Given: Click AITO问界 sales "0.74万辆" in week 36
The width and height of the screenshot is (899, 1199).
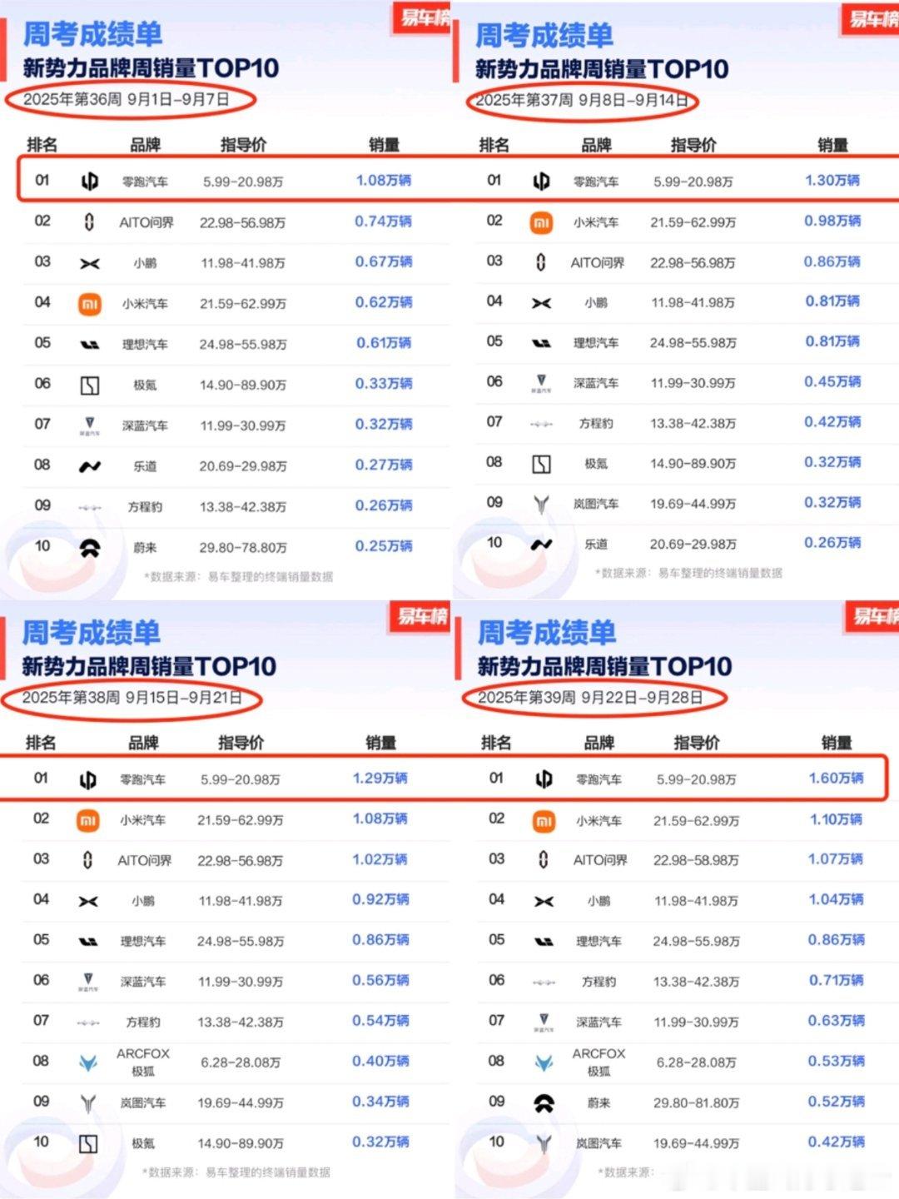Looking at the screenshot, I should tap(384, 221).
